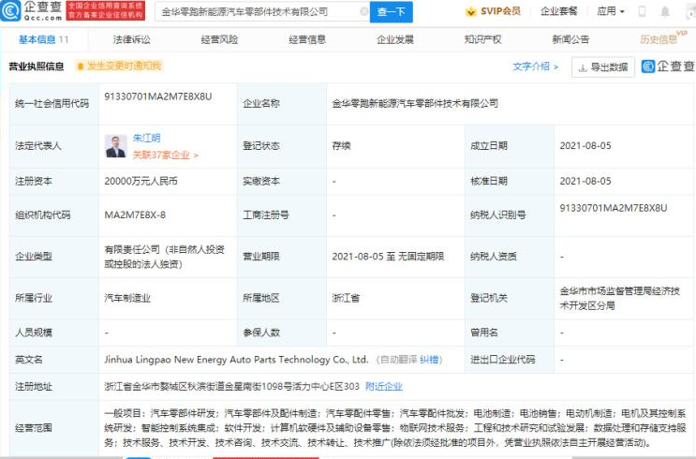Open the 企业套餐 link
Viewport: 696px width, 459px height.
[x=560, y=11]
